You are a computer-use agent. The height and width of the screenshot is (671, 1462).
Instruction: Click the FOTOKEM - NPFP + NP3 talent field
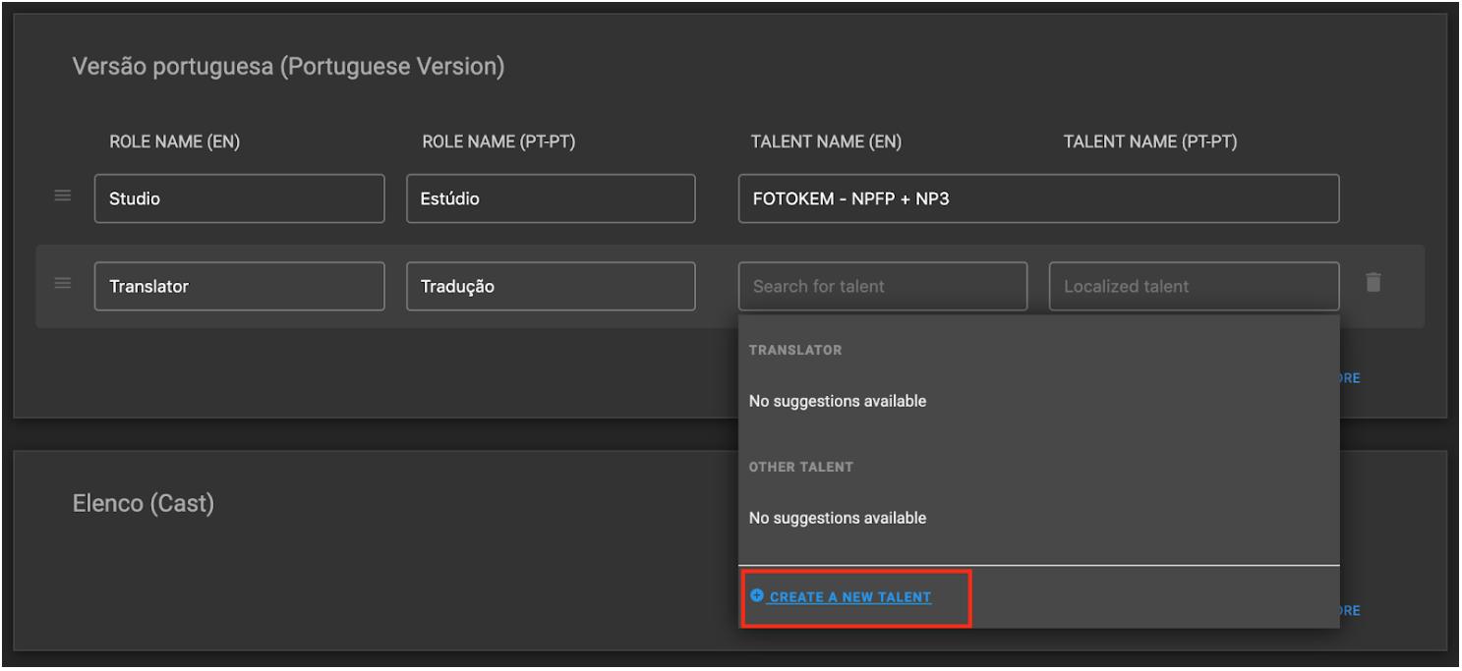point(1038,198)
